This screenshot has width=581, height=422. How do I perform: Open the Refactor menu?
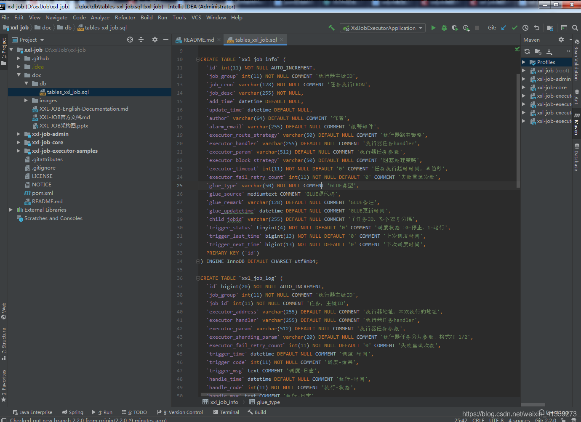(125, 18)
